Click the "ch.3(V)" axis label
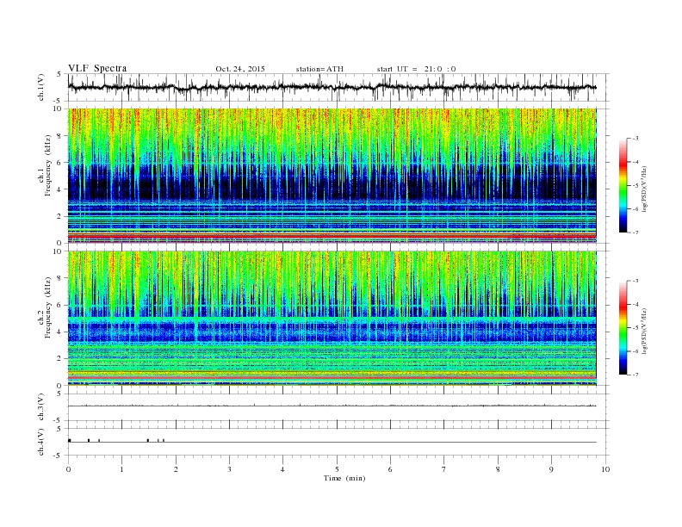Screen dimensions: 682x527 coord(41,407)
